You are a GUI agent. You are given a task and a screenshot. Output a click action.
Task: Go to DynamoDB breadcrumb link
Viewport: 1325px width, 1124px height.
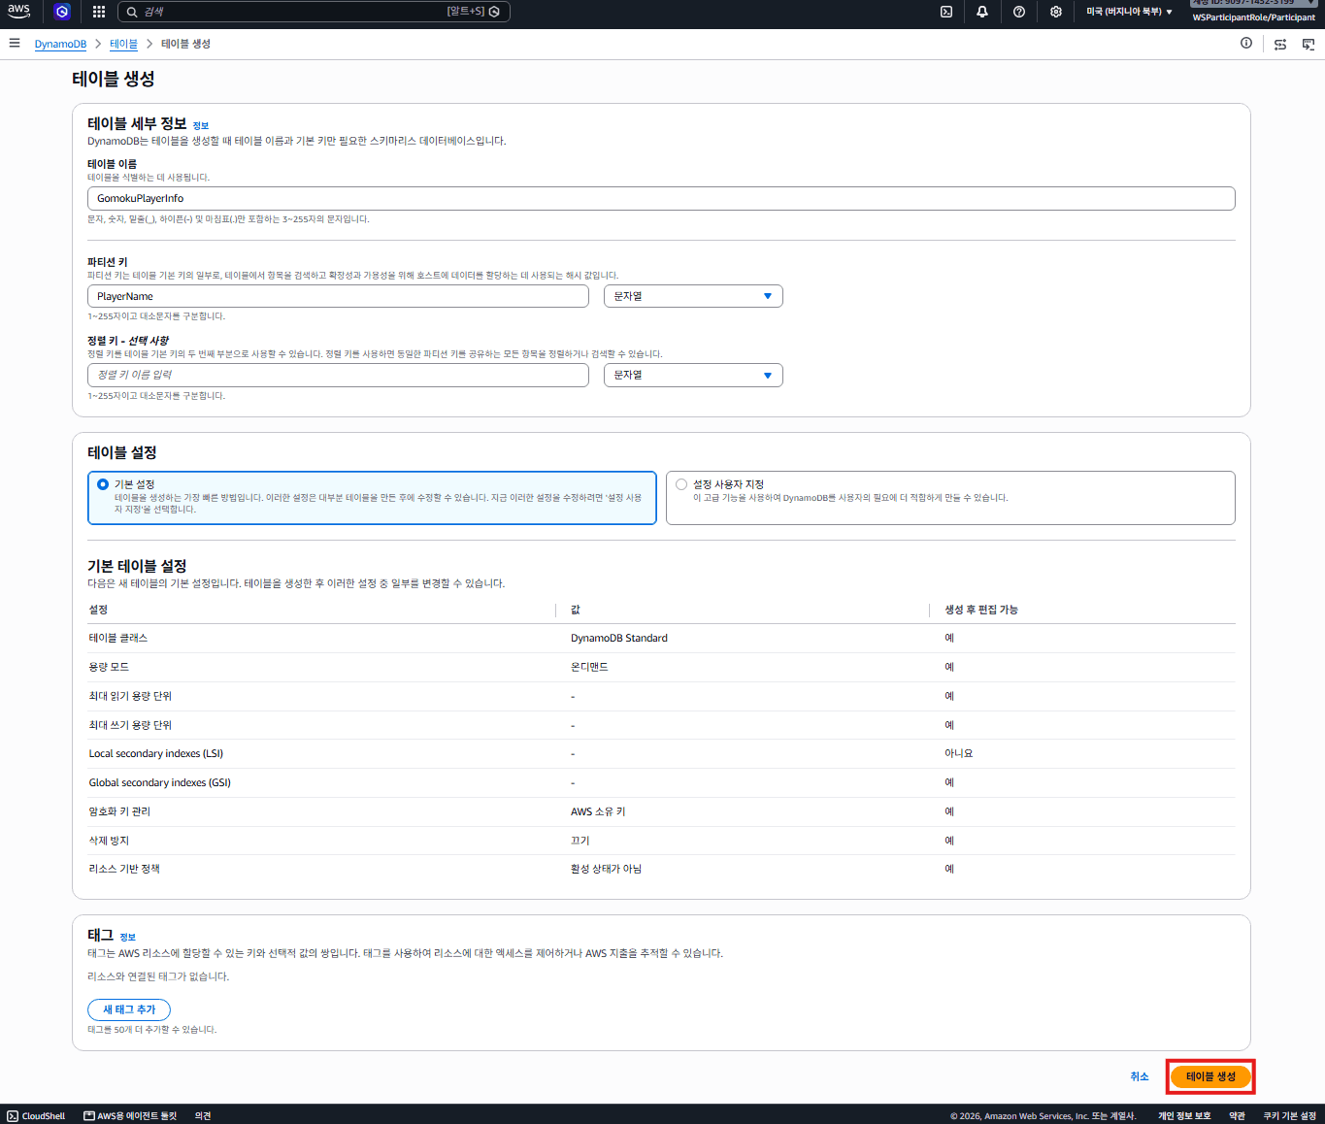point(60,44)
